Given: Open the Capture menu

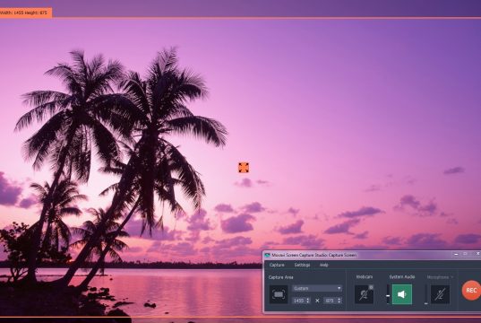Looking at the screenshot, I should 277,265.
